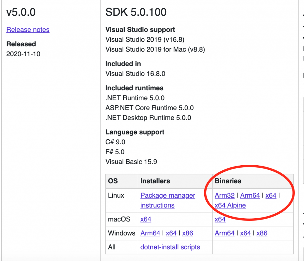Click the "Binaries" column header
This screenshot has height=261, width=304.
228,181
